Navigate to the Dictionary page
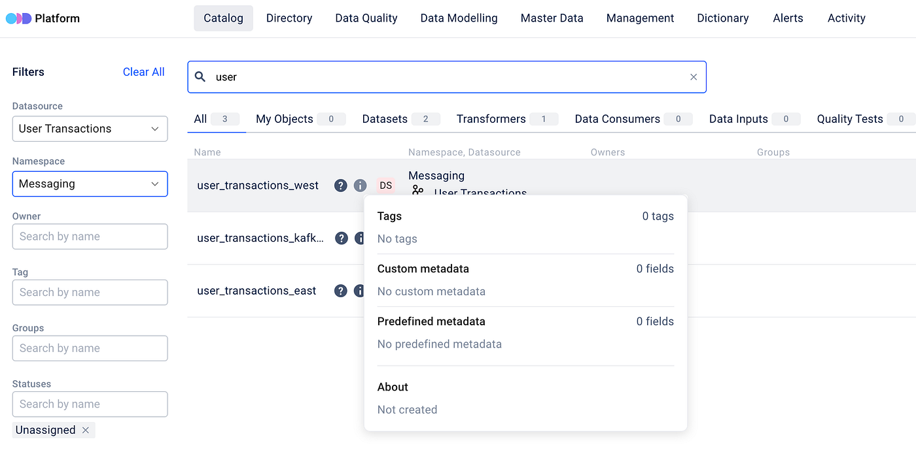 point(722,18)
